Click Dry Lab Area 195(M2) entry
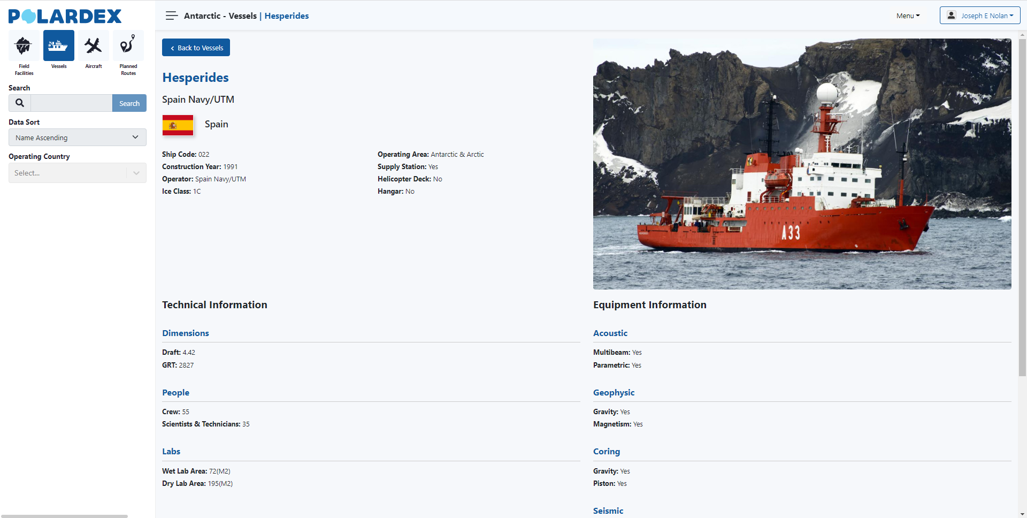This screenshot has width=1027, height=518. click(x=197, y=484)
